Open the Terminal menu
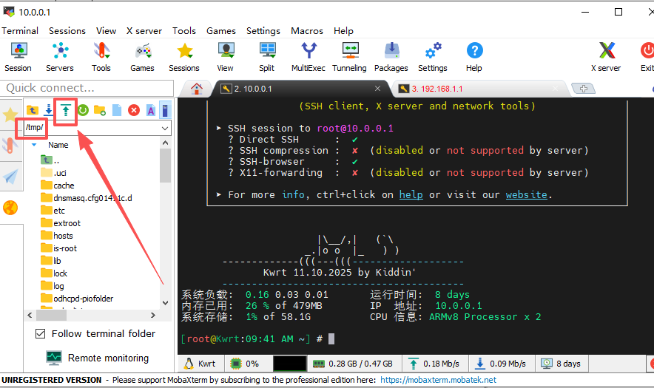 coord(19,31)
